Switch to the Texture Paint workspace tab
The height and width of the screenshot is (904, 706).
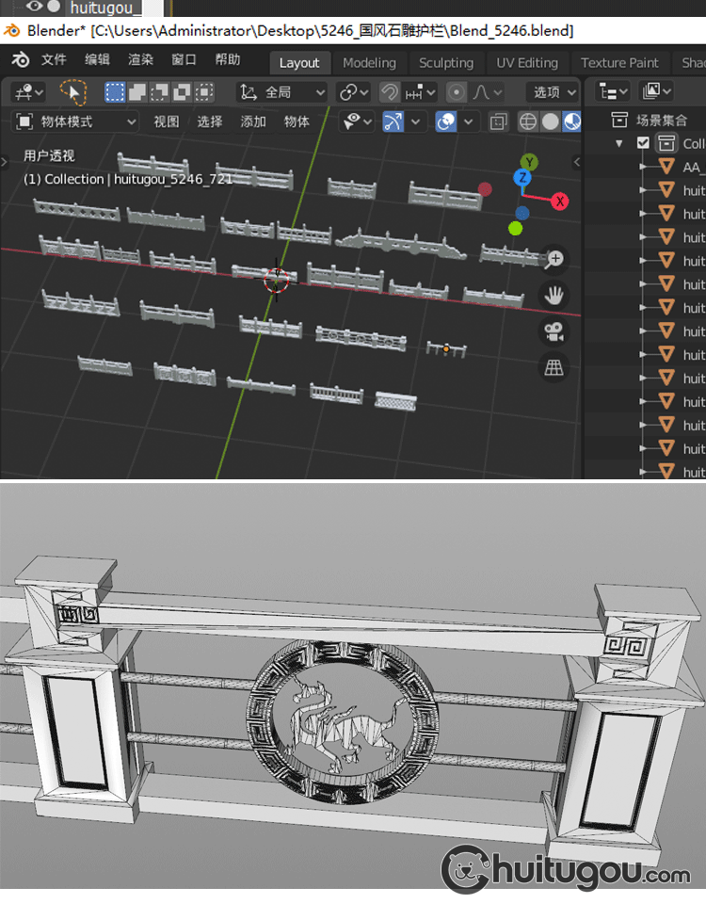(619, 63)
